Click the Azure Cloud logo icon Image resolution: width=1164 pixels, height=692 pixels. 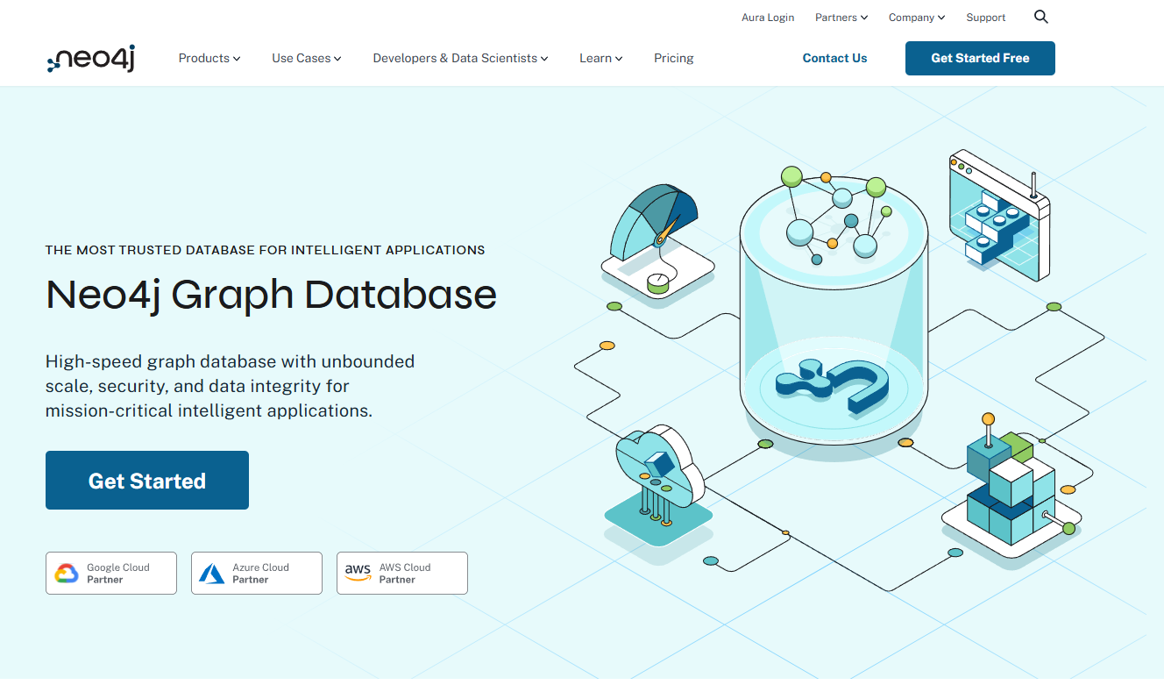pyautogui.click(x=212, y=574)
